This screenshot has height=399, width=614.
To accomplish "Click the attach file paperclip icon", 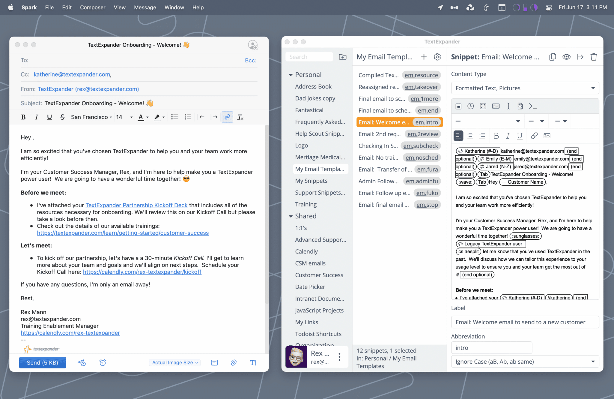I will tap(234, 363).
